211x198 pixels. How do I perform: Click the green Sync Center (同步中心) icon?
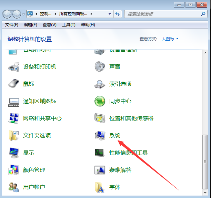tap(100, 101)
